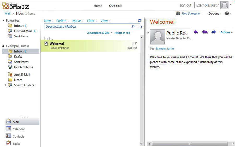235x147 pixels.
Task: Click the Mail breadcrumb link
Action: tap(8, 14)
